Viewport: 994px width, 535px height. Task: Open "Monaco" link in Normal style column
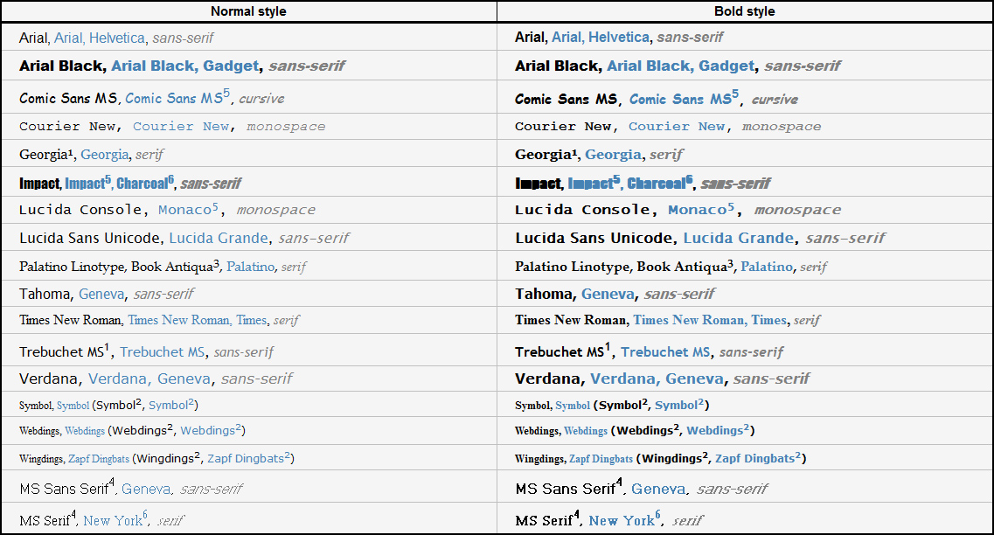tap(184, 210)
